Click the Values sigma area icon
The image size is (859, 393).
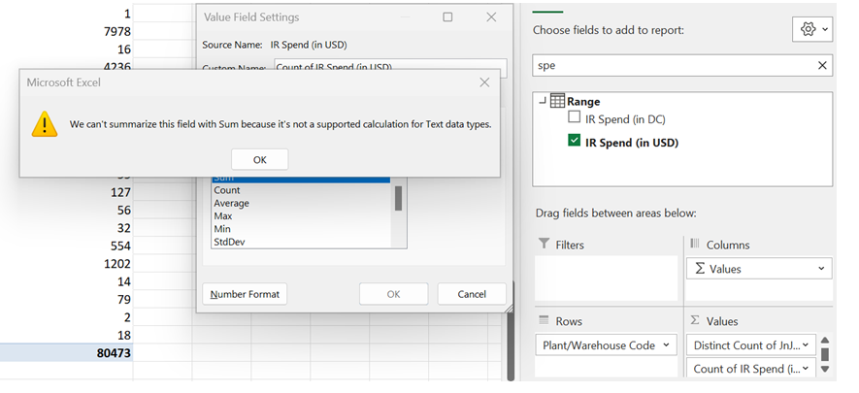[695, 320]
